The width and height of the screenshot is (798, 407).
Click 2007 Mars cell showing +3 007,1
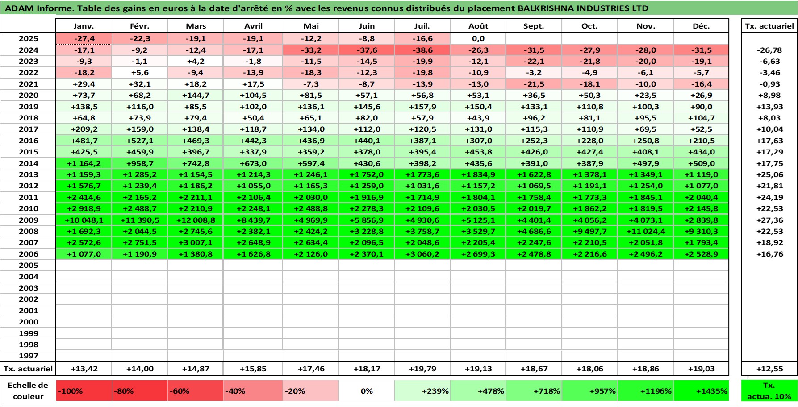pos(195,242)
